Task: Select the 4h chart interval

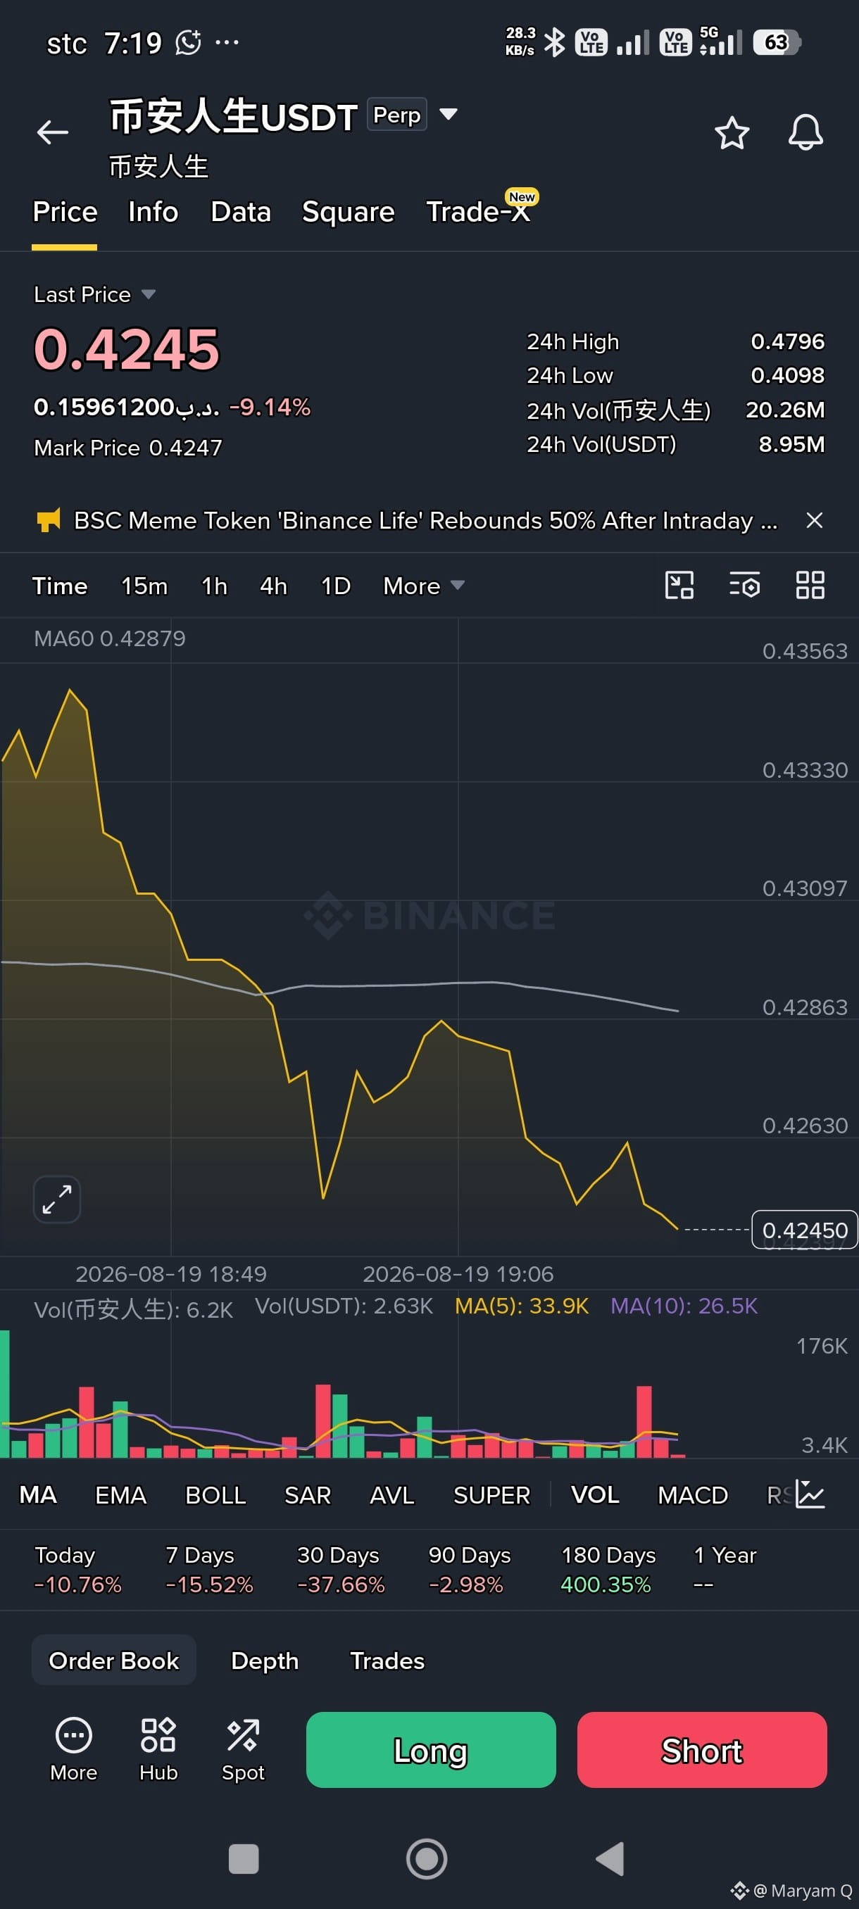Action: tap(273, 586)
